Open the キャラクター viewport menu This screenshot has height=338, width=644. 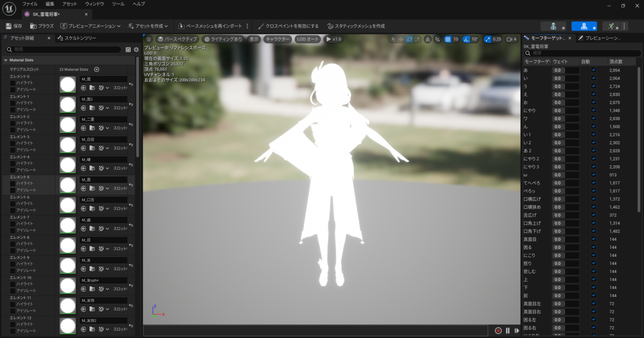[x=277, y=39]
